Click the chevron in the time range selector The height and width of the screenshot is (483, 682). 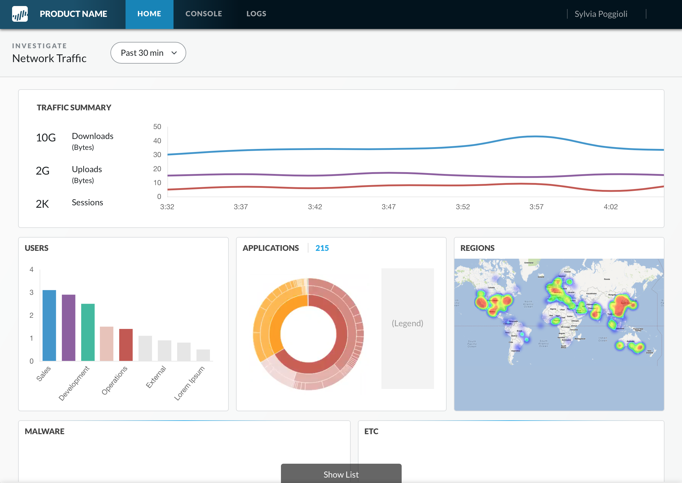click(x=174, y=53)
